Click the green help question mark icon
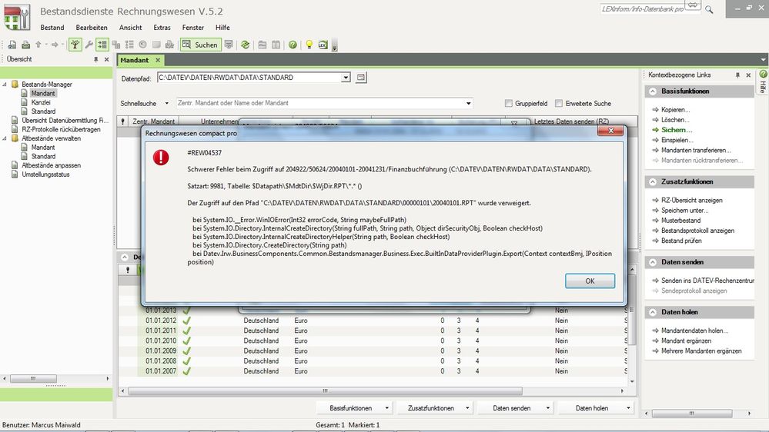 (x=293, y=45)
